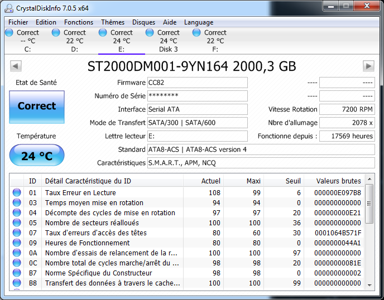This screenshot has width=384, height=300.
Task: Click status orb of attribute 01 row
Action: (17, 192)
